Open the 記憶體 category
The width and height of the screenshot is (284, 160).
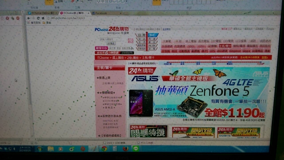tap(212, 46)
